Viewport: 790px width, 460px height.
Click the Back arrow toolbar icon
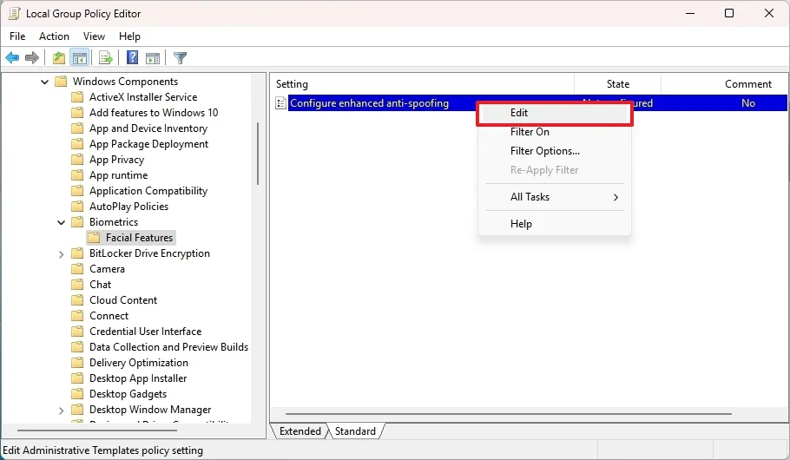pos(12,58)
